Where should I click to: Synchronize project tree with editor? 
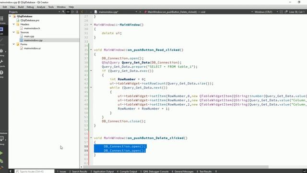pyautogui.click(x=68, y=12)
